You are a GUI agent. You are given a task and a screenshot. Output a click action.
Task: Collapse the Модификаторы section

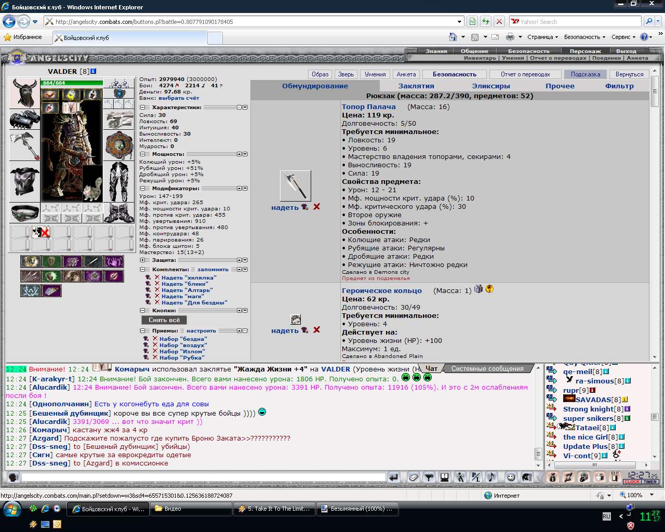[x=142, y=189]
